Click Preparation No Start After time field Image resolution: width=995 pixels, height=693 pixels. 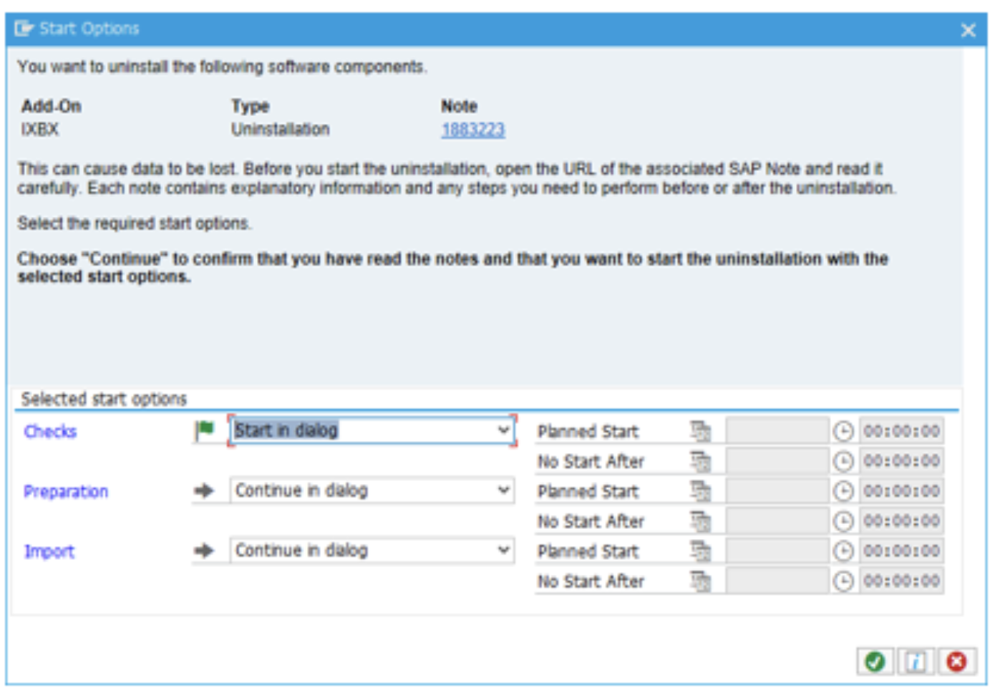coord(901,521)
